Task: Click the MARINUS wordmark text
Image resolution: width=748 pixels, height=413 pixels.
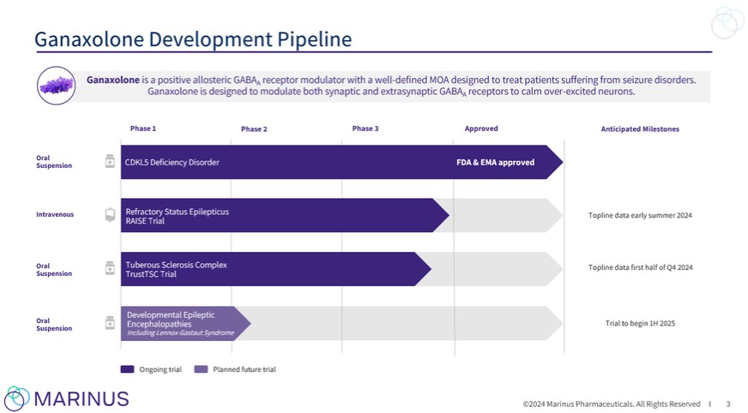Action: point(81,399)
